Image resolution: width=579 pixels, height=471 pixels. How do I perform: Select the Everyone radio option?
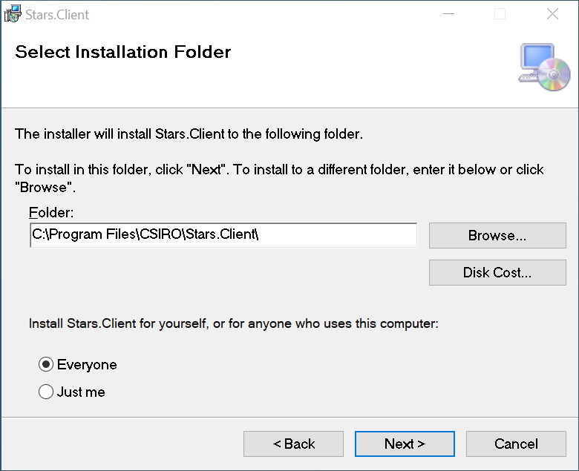[x=46, y=365]
